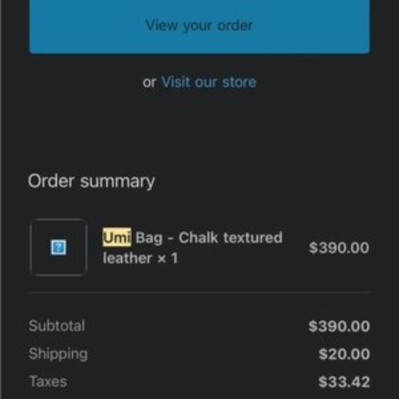Screen dimensions: 399x399
Task: Click the word or before store link
Action: (149, 83)
